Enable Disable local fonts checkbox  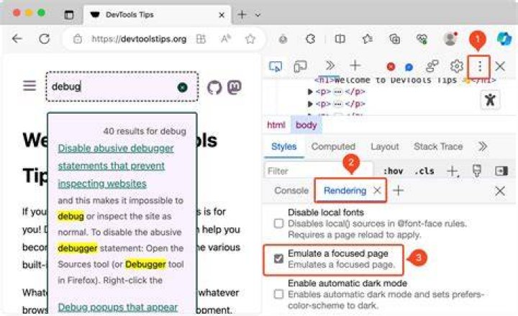(278, 223)
